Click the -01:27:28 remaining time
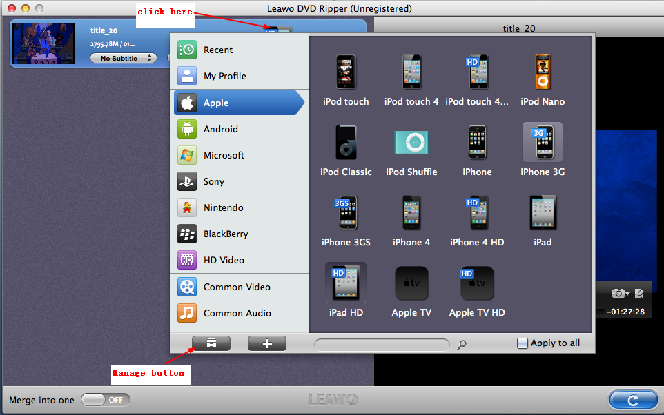The height and width of the screenshot is (415, 664). 625,312
